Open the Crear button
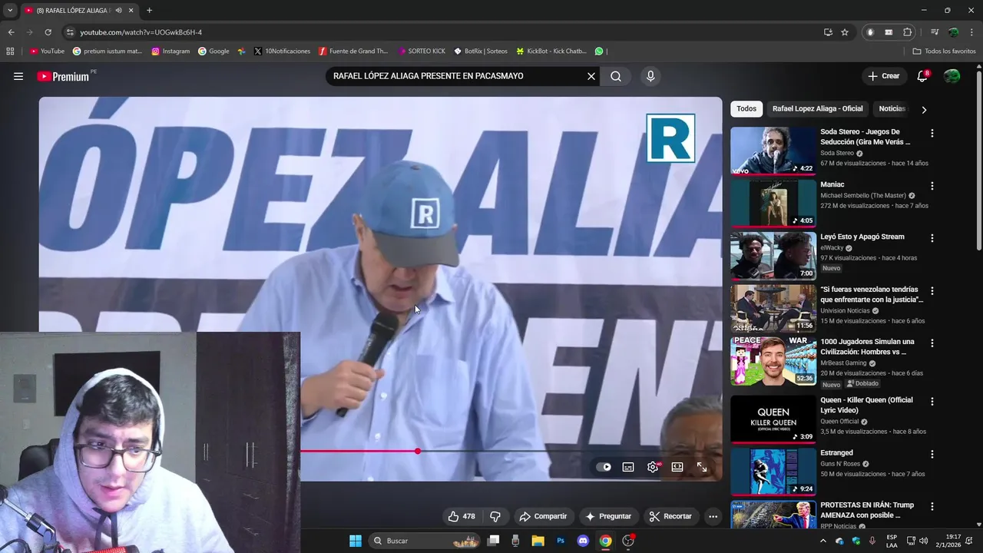Viewport: 983px width, 553px height. tap(883, 76)
